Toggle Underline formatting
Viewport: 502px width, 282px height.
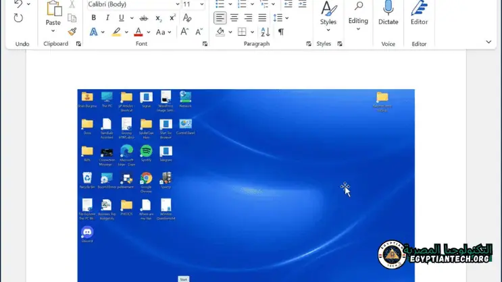point(122,18)
